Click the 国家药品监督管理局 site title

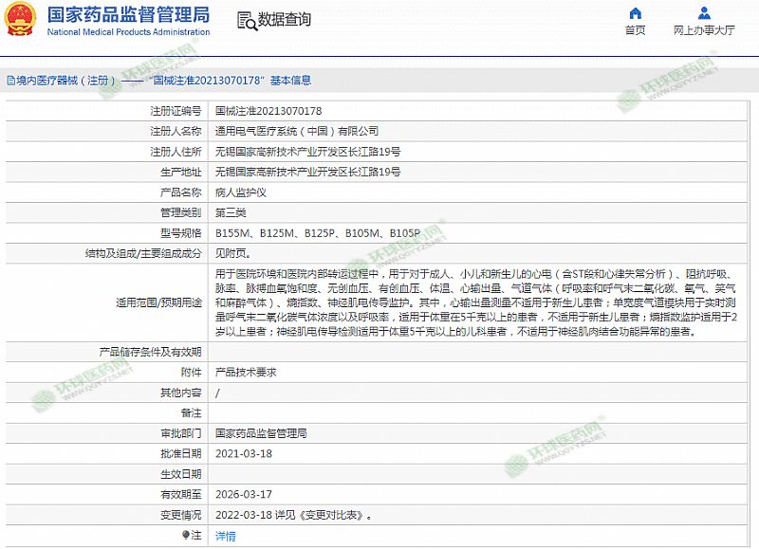128,14
